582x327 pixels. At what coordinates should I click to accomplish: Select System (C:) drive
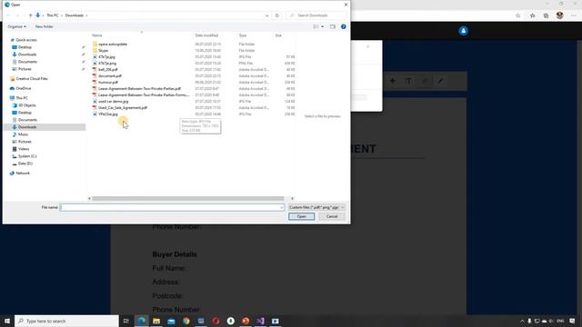(27, 156)
